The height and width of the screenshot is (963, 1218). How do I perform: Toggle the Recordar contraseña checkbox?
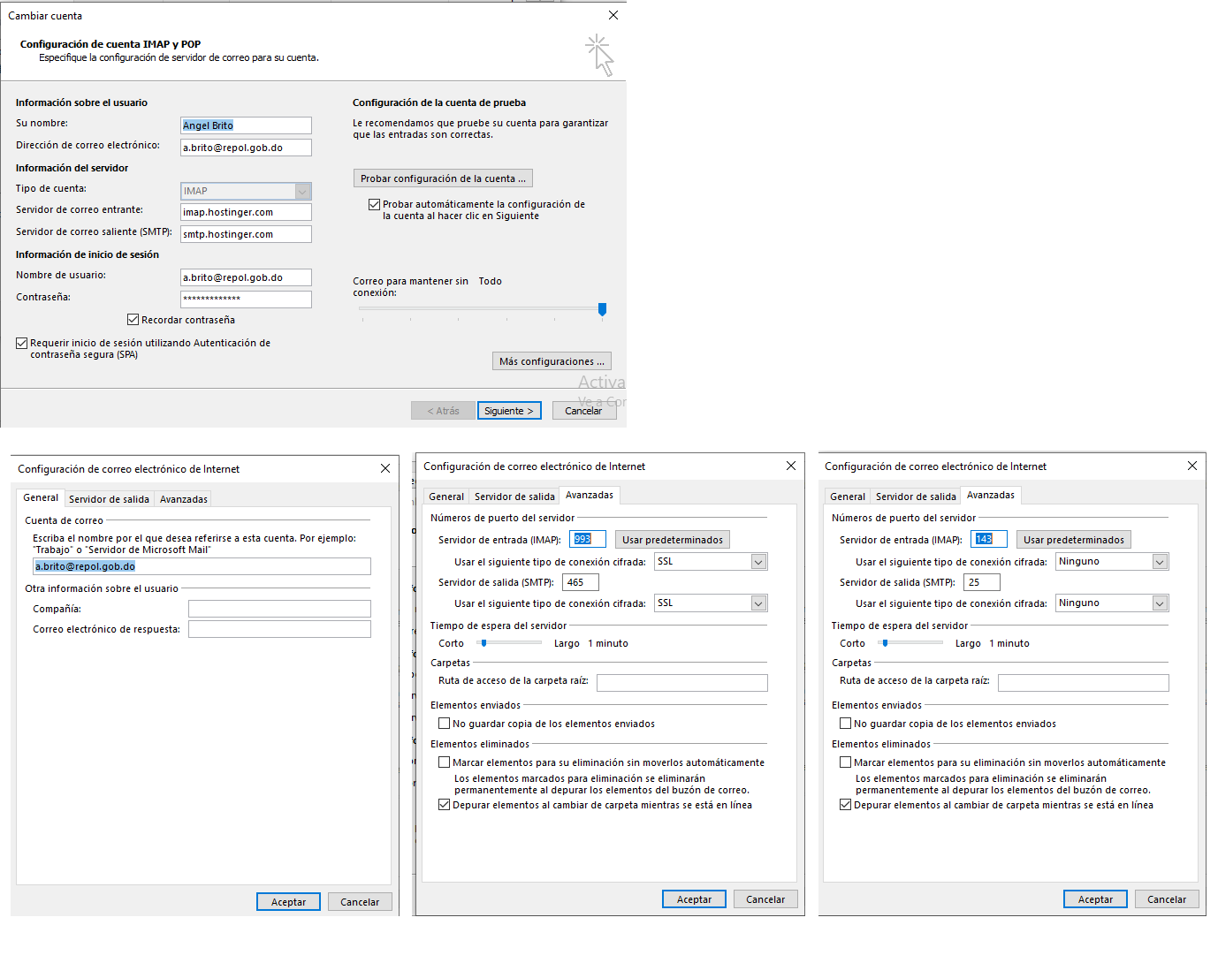point(133,320)
